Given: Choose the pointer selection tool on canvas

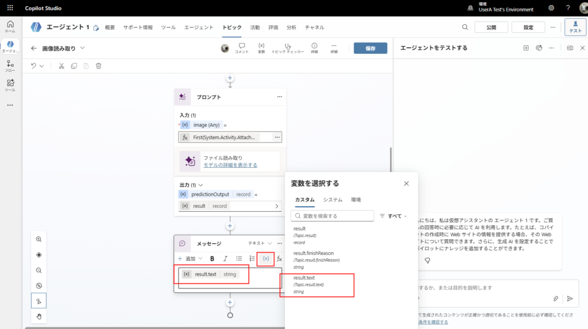Looking at the screenshot, I should click(x=38, y=301).
